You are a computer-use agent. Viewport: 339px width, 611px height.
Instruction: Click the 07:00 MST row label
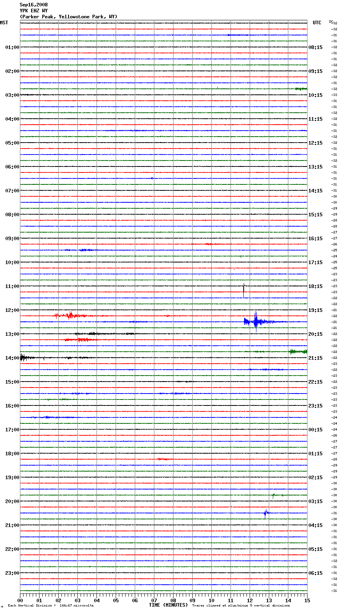(x=12, y=191)
